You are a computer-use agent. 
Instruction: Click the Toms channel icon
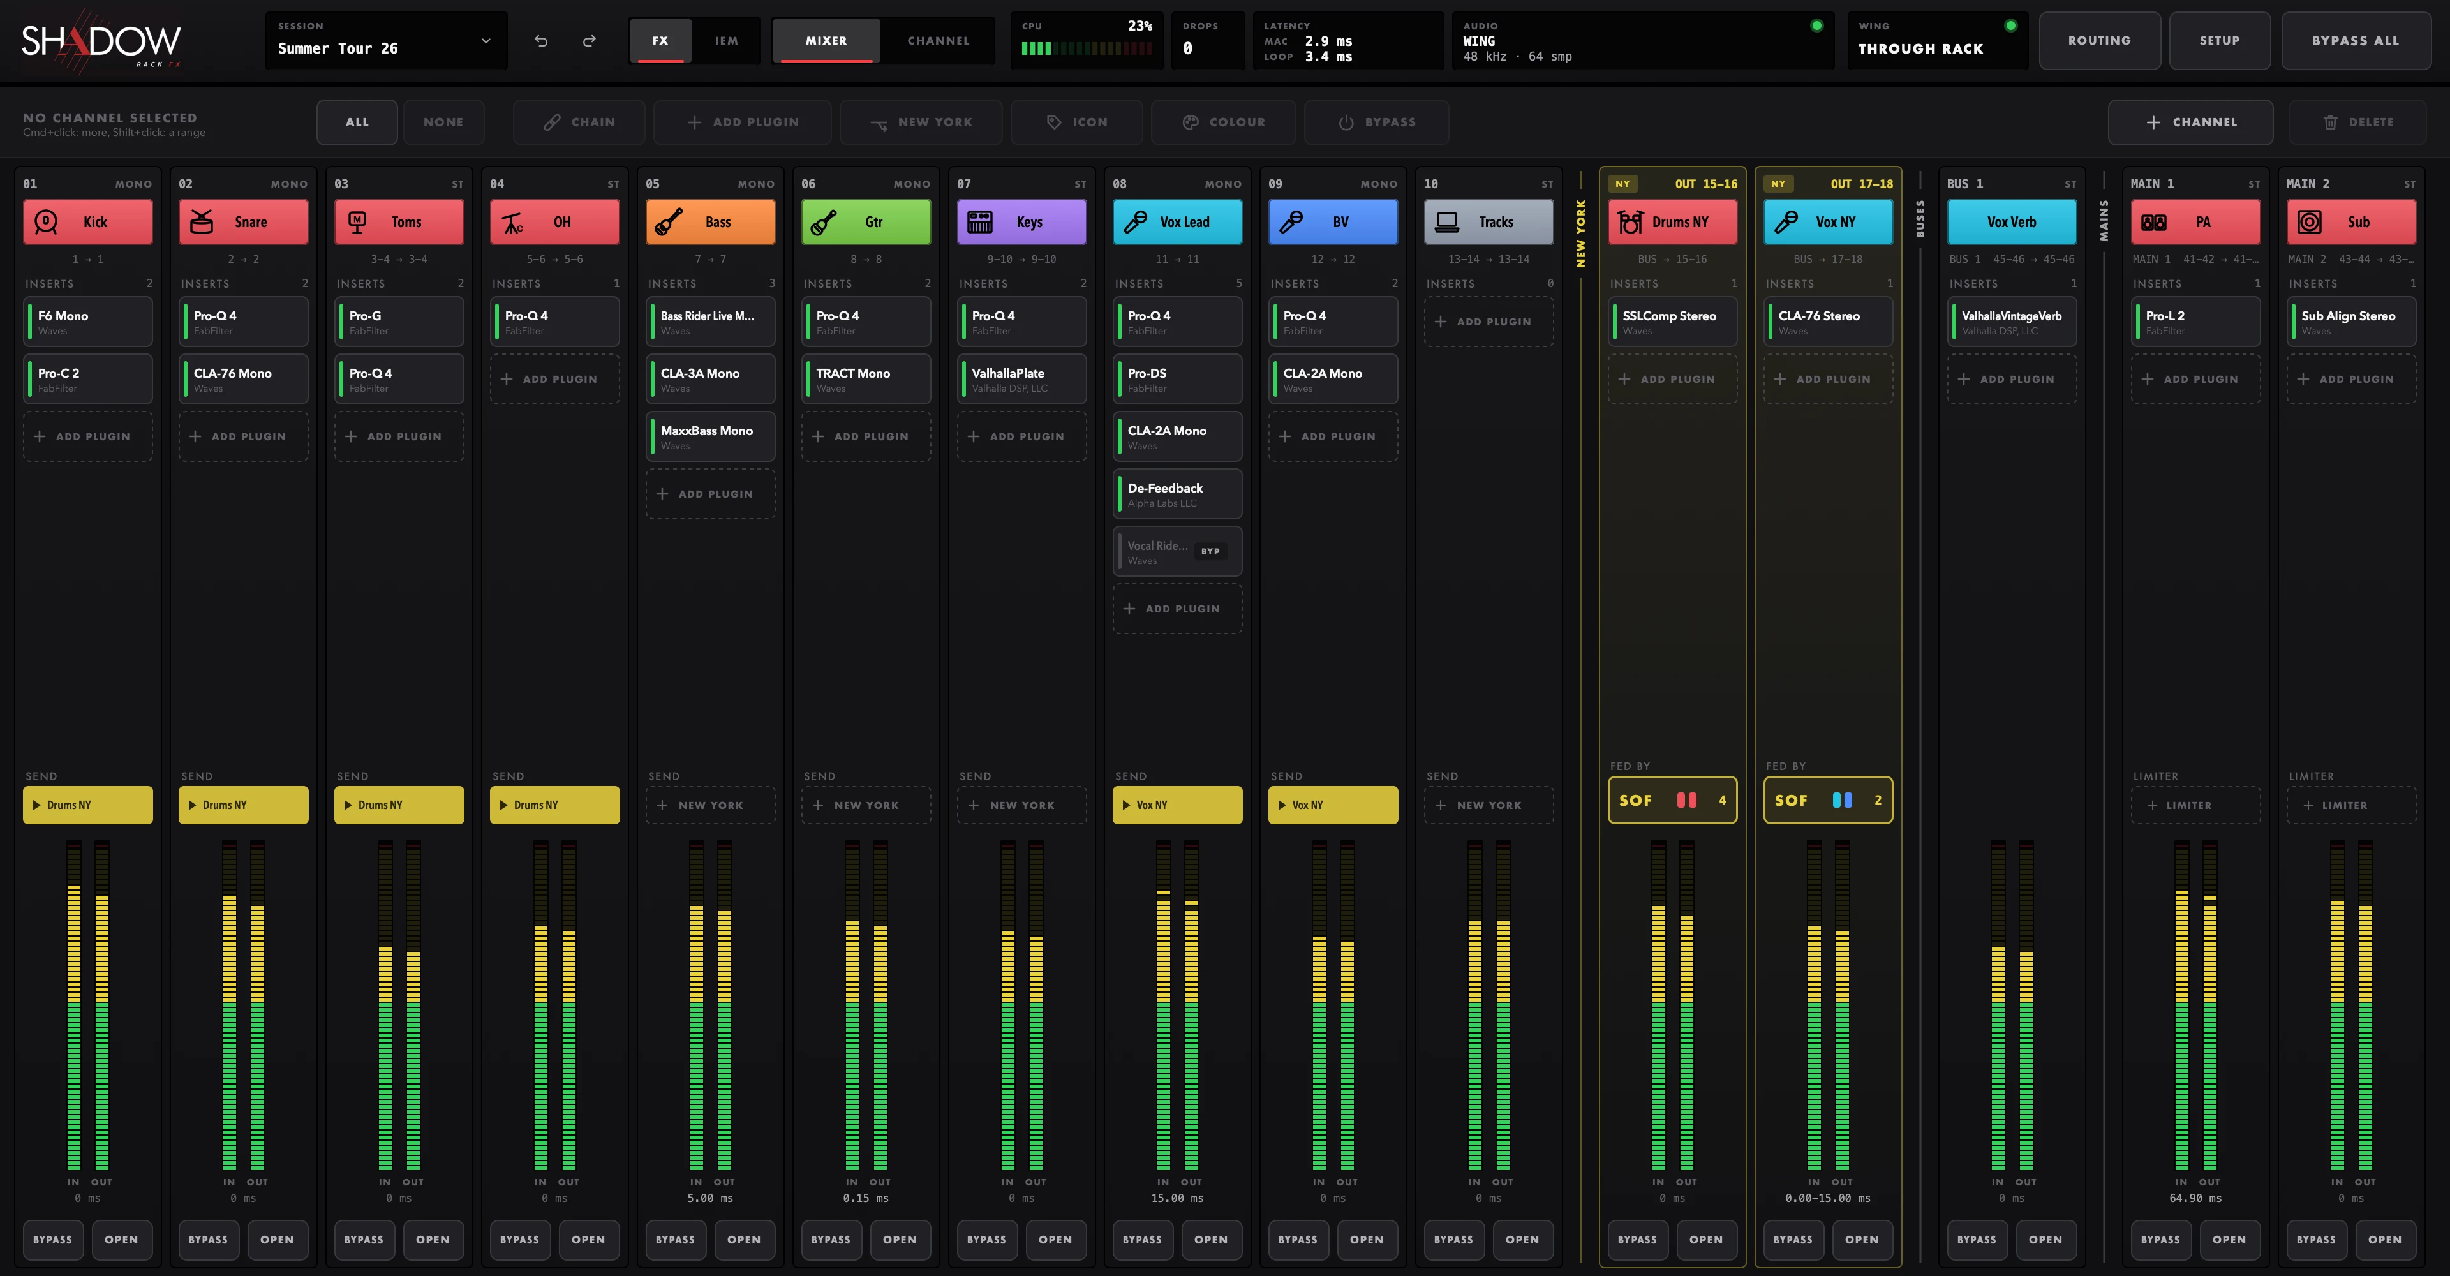pyautogui.click(x=357, y=223)
